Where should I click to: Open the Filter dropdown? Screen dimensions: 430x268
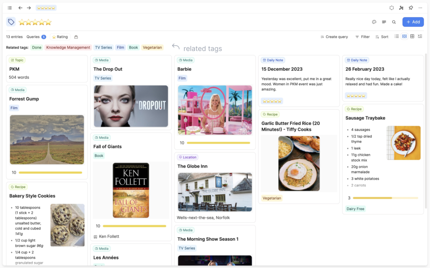(362, 36)
